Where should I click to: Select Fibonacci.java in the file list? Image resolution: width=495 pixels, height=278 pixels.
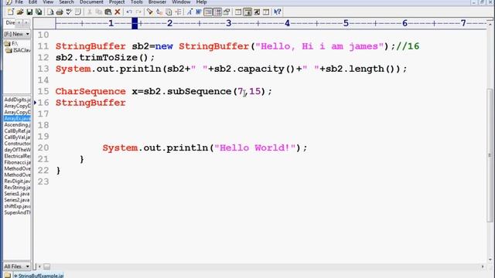pos(17,162)
